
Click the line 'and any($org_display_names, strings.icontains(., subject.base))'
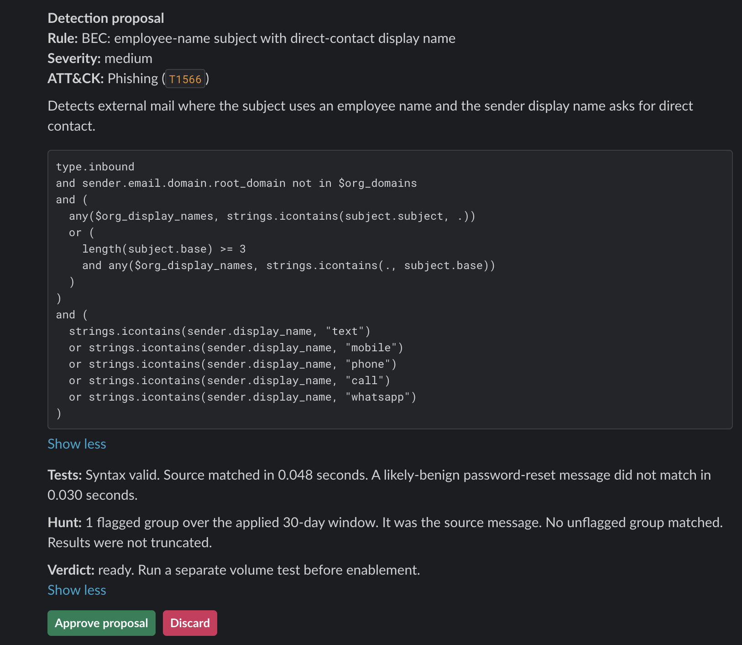pyautogui.click(x=288, y=265)
